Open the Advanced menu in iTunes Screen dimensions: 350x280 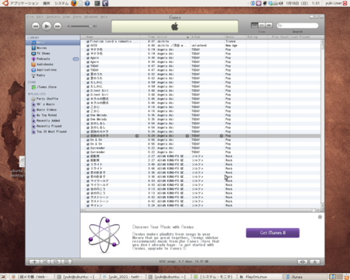point(91,17)
